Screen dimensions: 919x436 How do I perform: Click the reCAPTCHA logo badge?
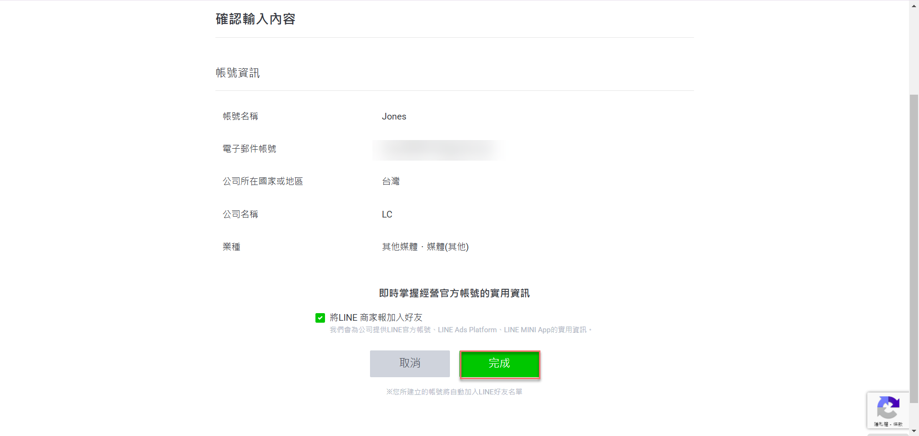888,407
